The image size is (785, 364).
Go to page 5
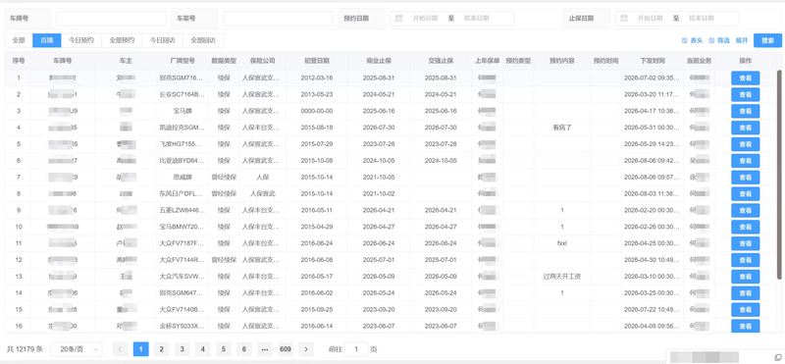click(224, 349)
